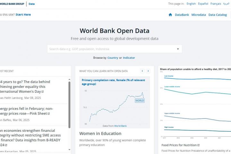The height and width of the screenshot is (154, 231).
Task: Click the WORLD label on completion chart
Action: pyautogui.click(x=140, y=100)
